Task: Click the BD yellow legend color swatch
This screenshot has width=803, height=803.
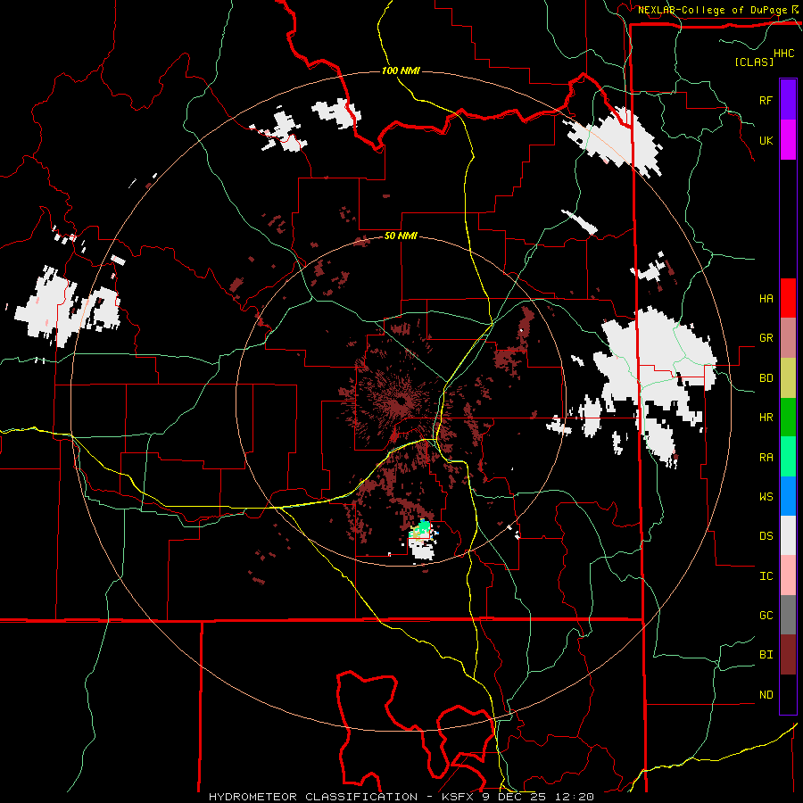Action: tap(788, 378)
